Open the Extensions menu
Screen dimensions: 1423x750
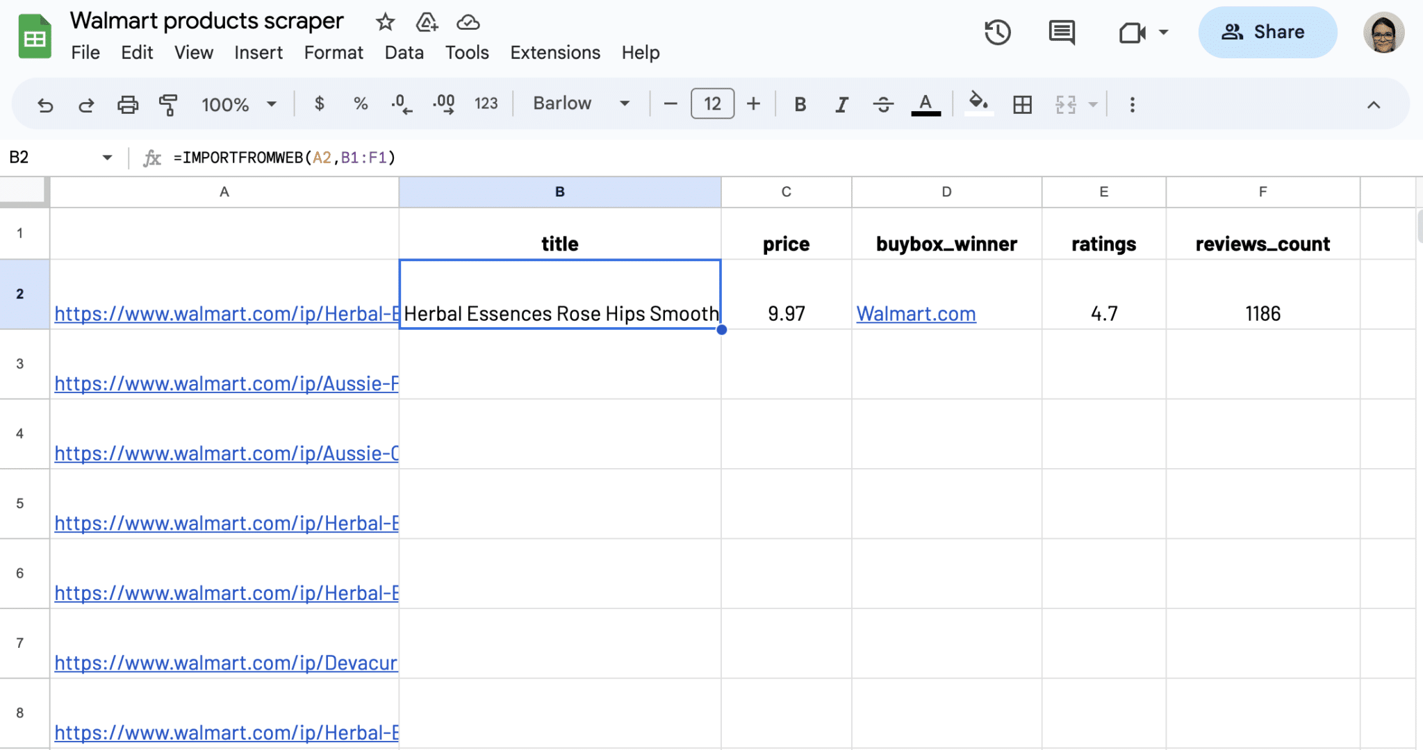click(554, 52)
